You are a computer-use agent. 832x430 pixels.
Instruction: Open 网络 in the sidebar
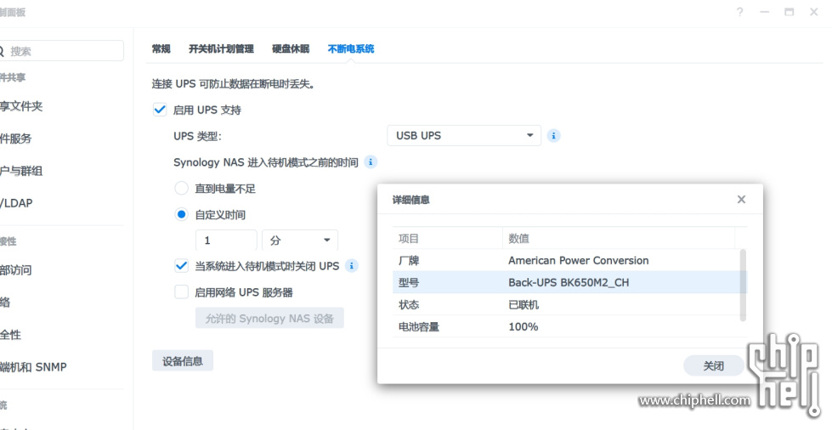[5, 303]
